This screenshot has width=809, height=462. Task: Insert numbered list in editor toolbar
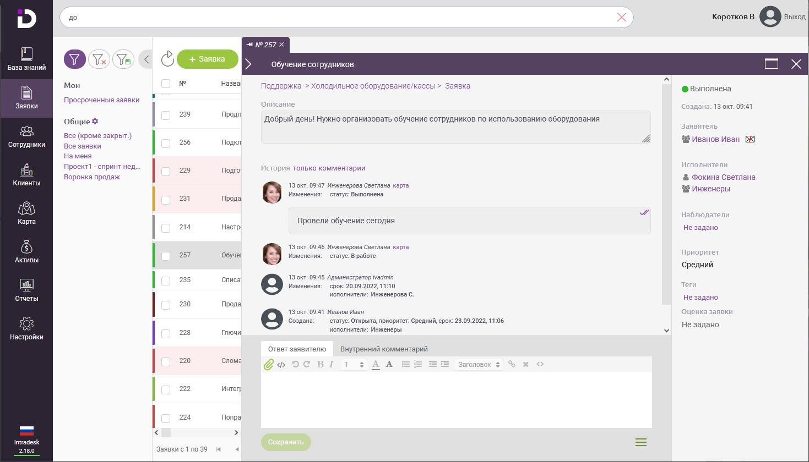(x=418, y=364)
